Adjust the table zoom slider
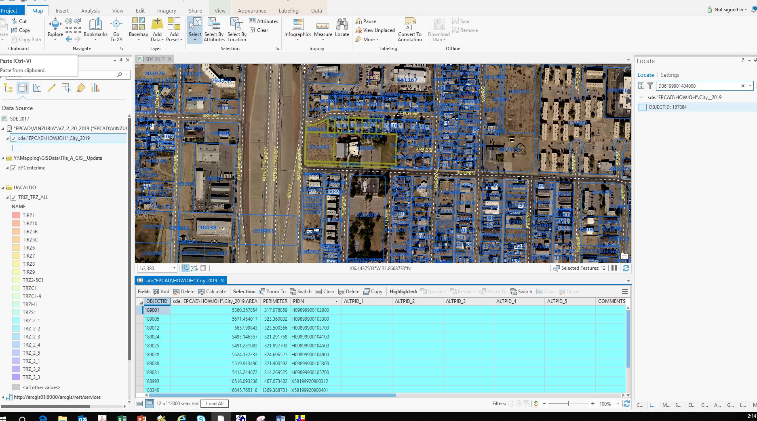 [x=568, y=404]
